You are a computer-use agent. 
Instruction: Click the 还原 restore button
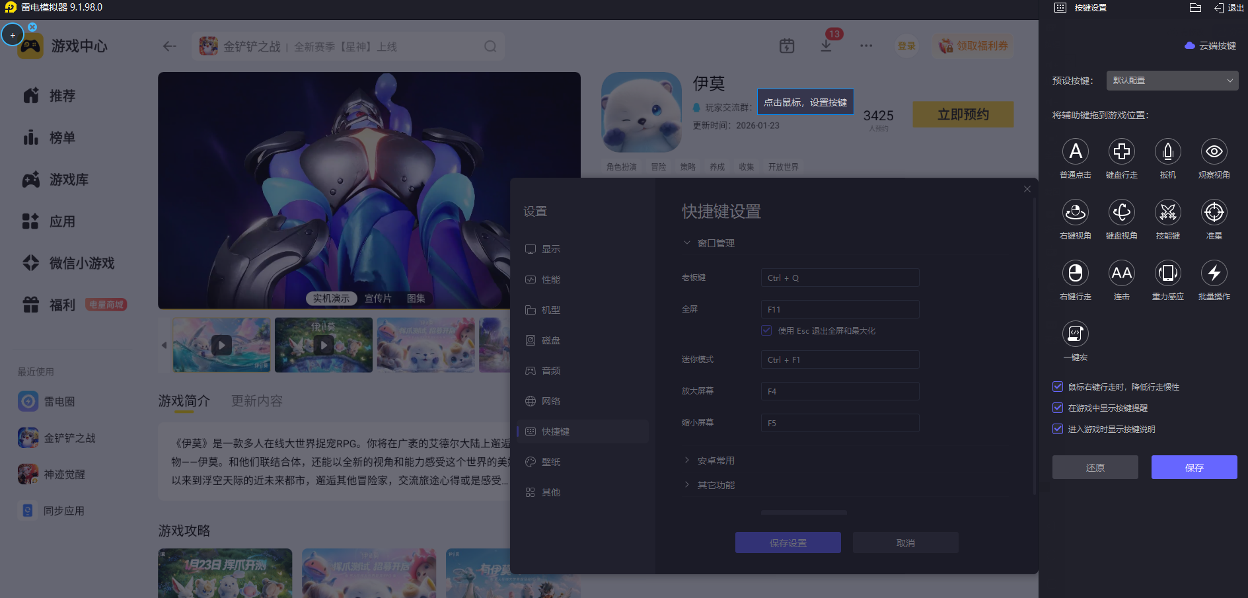click(1095, 467)
